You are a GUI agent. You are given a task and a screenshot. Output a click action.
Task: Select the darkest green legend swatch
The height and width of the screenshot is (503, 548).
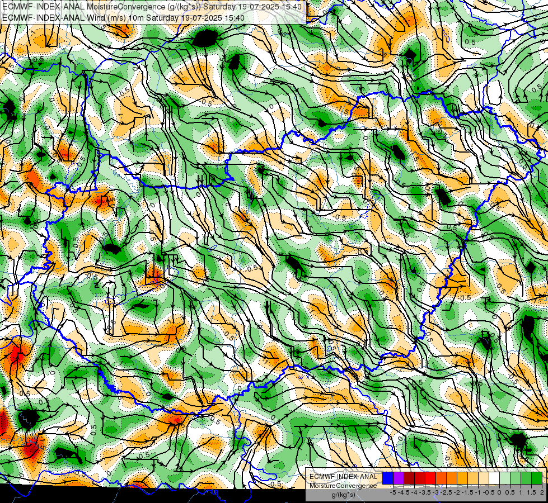(x=537, y=478)
